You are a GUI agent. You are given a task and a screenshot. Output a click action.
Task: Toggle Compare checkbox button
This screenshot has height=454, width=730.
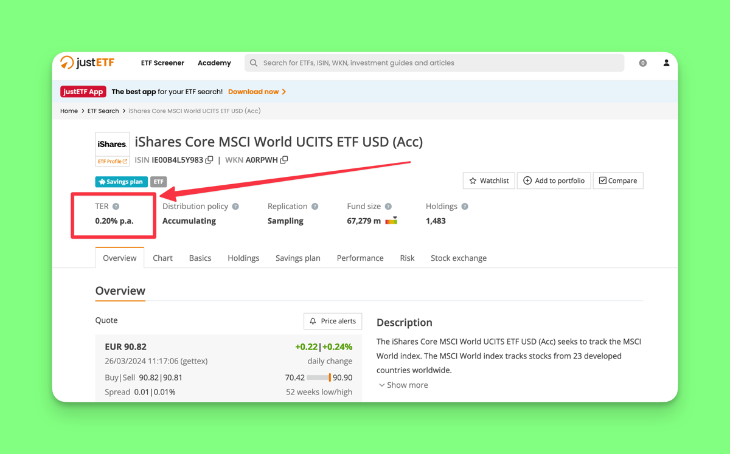coord(617,181)
